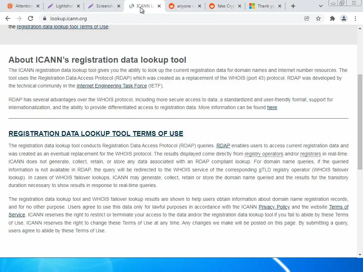Open a new tab with plus button
The image size is (363, 272).
tap(293, 6)
